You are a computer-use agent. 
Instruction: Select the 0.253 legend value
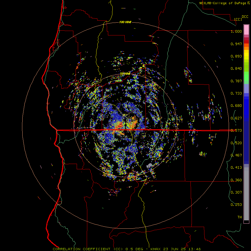pos(236,205)
